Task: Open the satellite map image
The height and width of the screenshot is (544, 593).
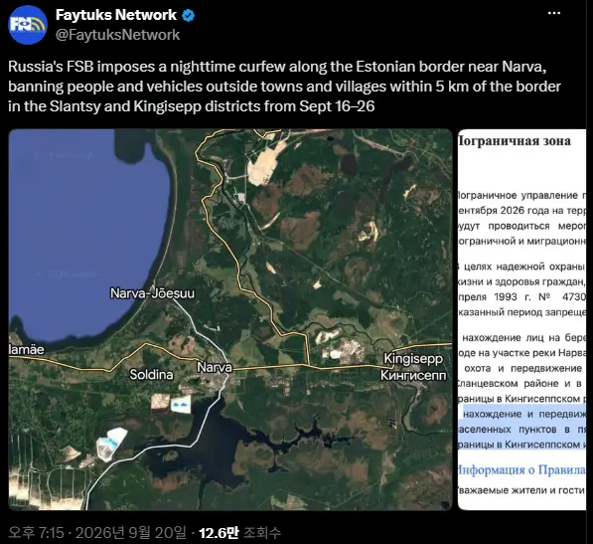Action: 230,319
